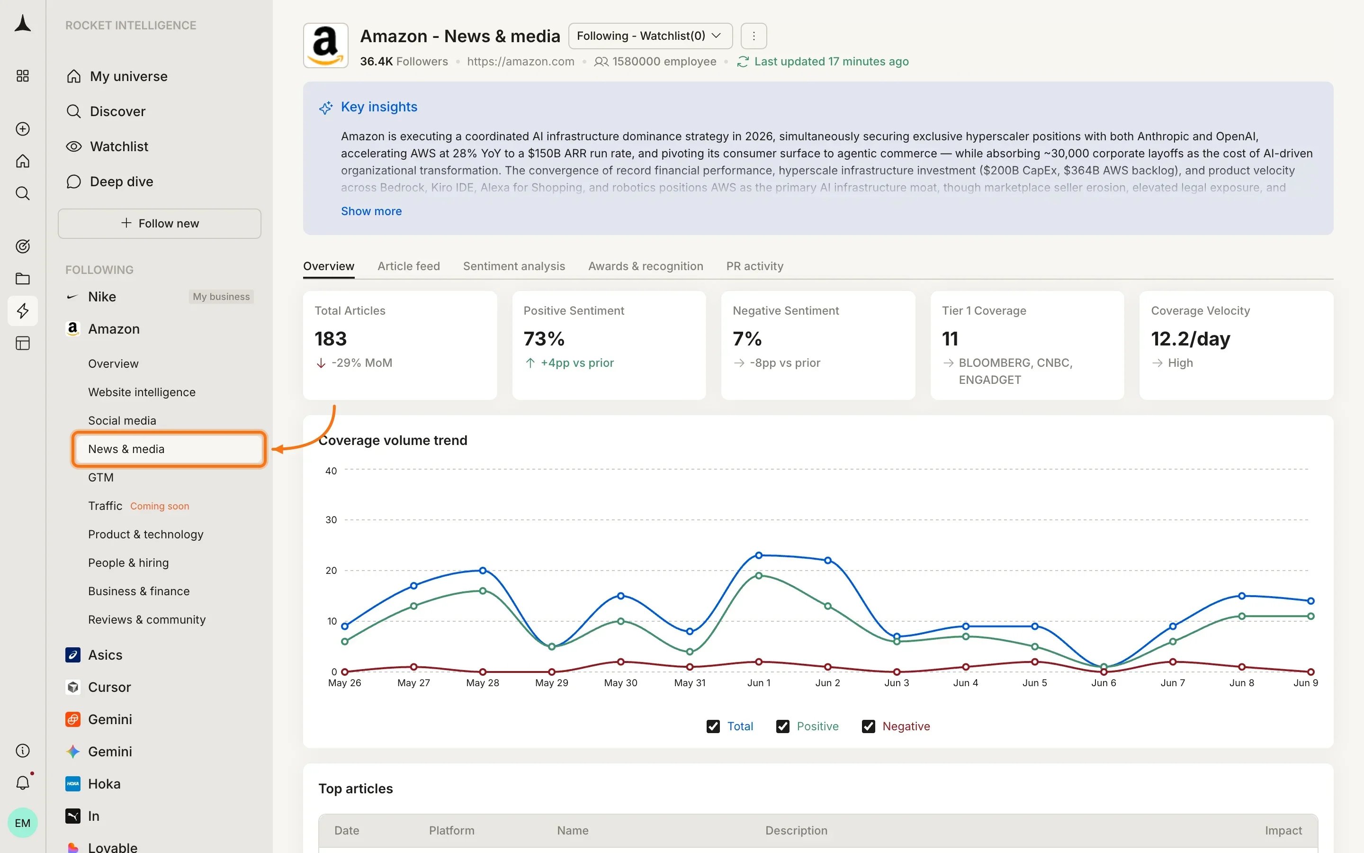Screen dimensions: 1364x853
Task: Open Website intelligence section
Action: click(x=142, y=392)
